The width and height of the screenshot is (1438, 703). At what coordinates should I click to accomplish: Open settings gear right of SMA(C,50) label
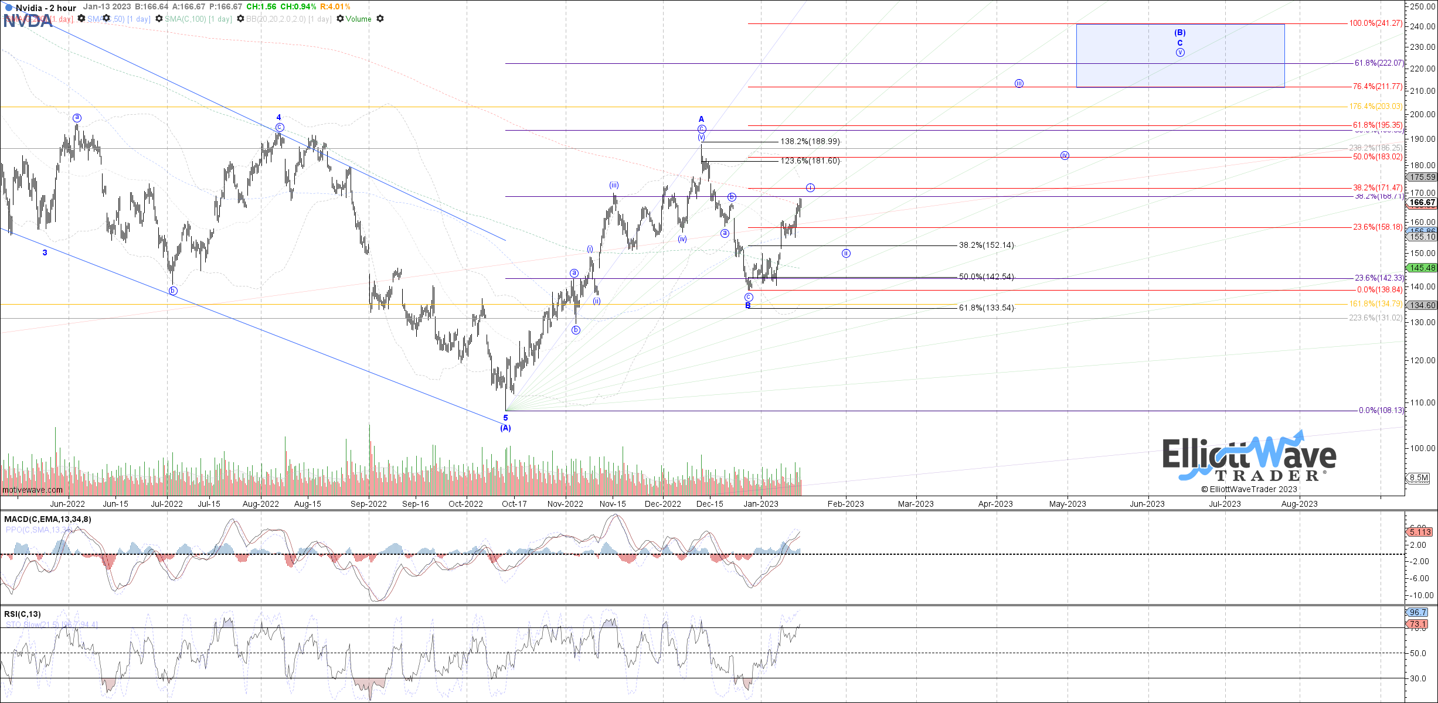tap(159, 19)
